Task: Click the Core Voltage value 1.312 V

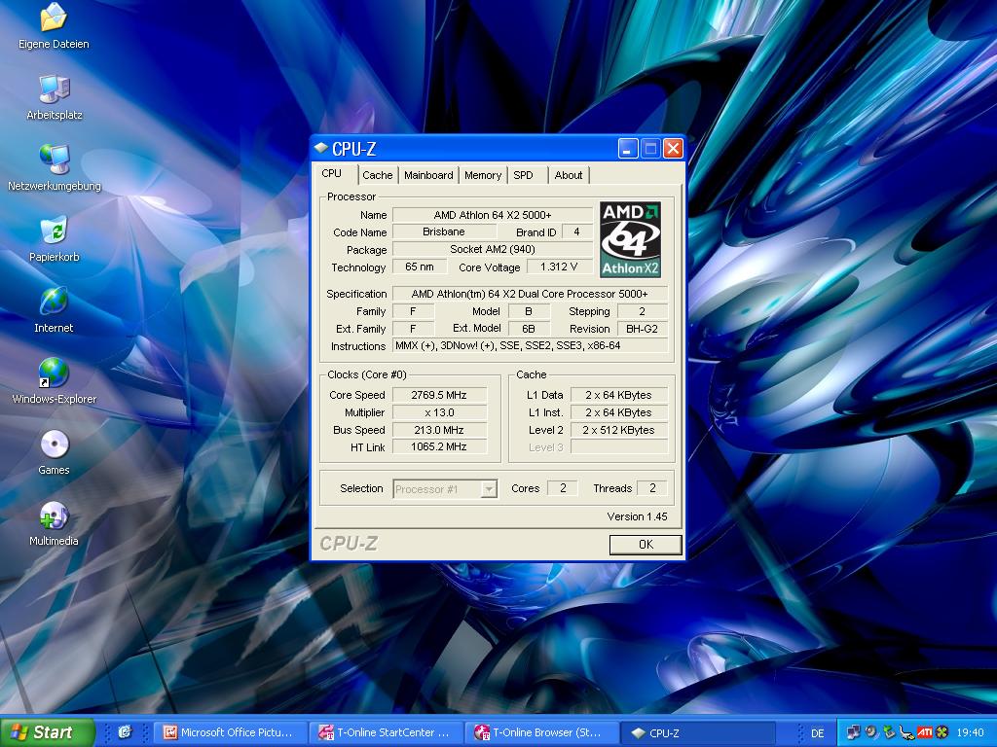Action: click(559, 267)
